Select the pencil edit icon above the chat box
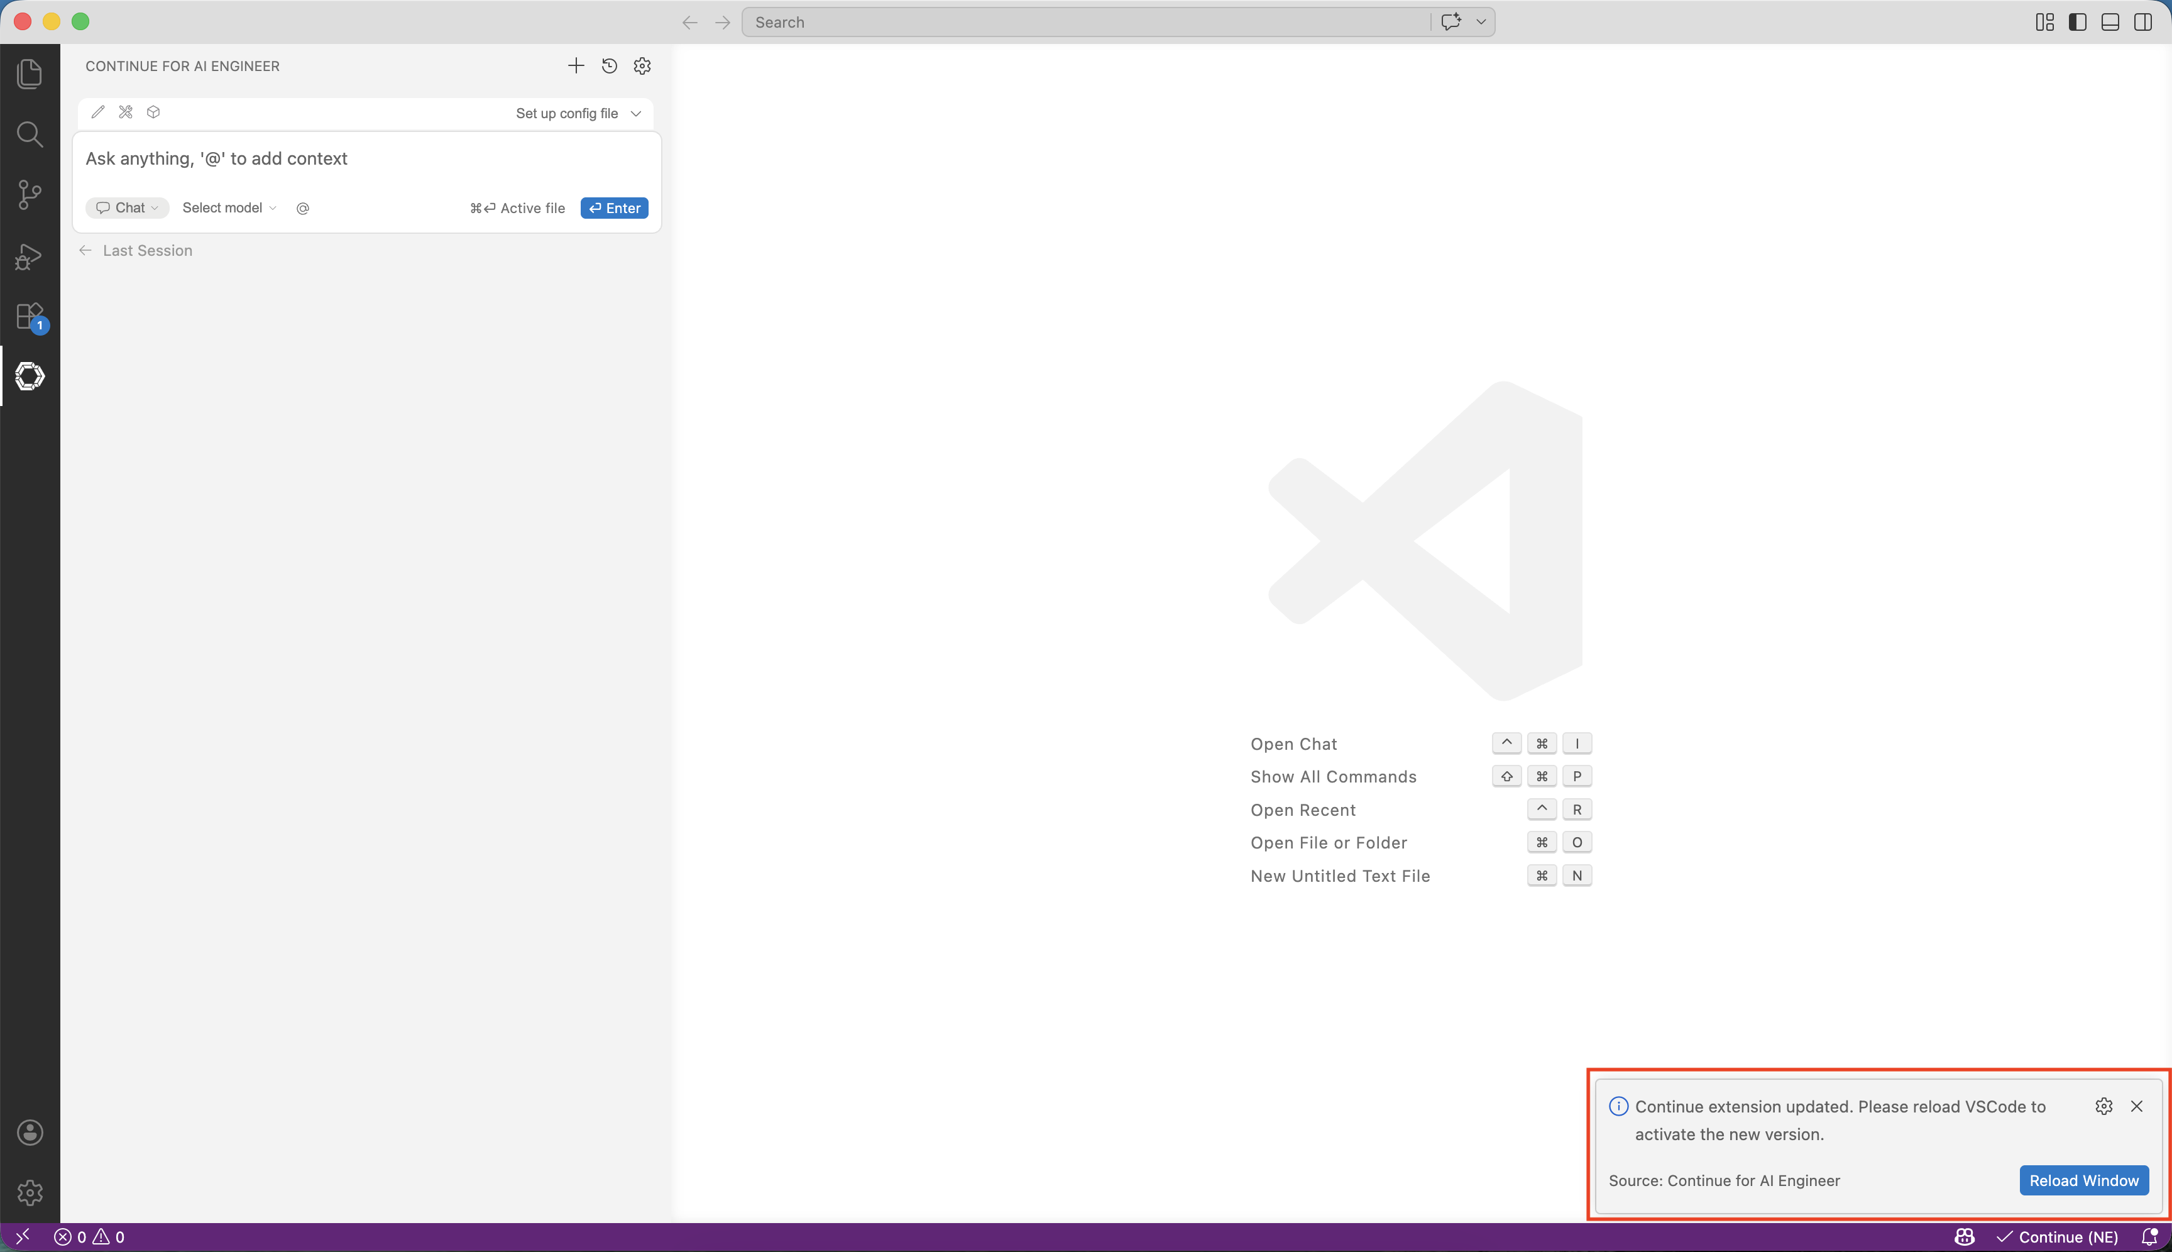 click(x=98, y=112)
